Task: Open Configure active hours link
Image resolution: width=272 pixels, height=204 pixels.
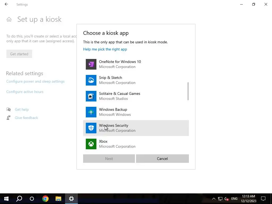Action: (25, 92)
